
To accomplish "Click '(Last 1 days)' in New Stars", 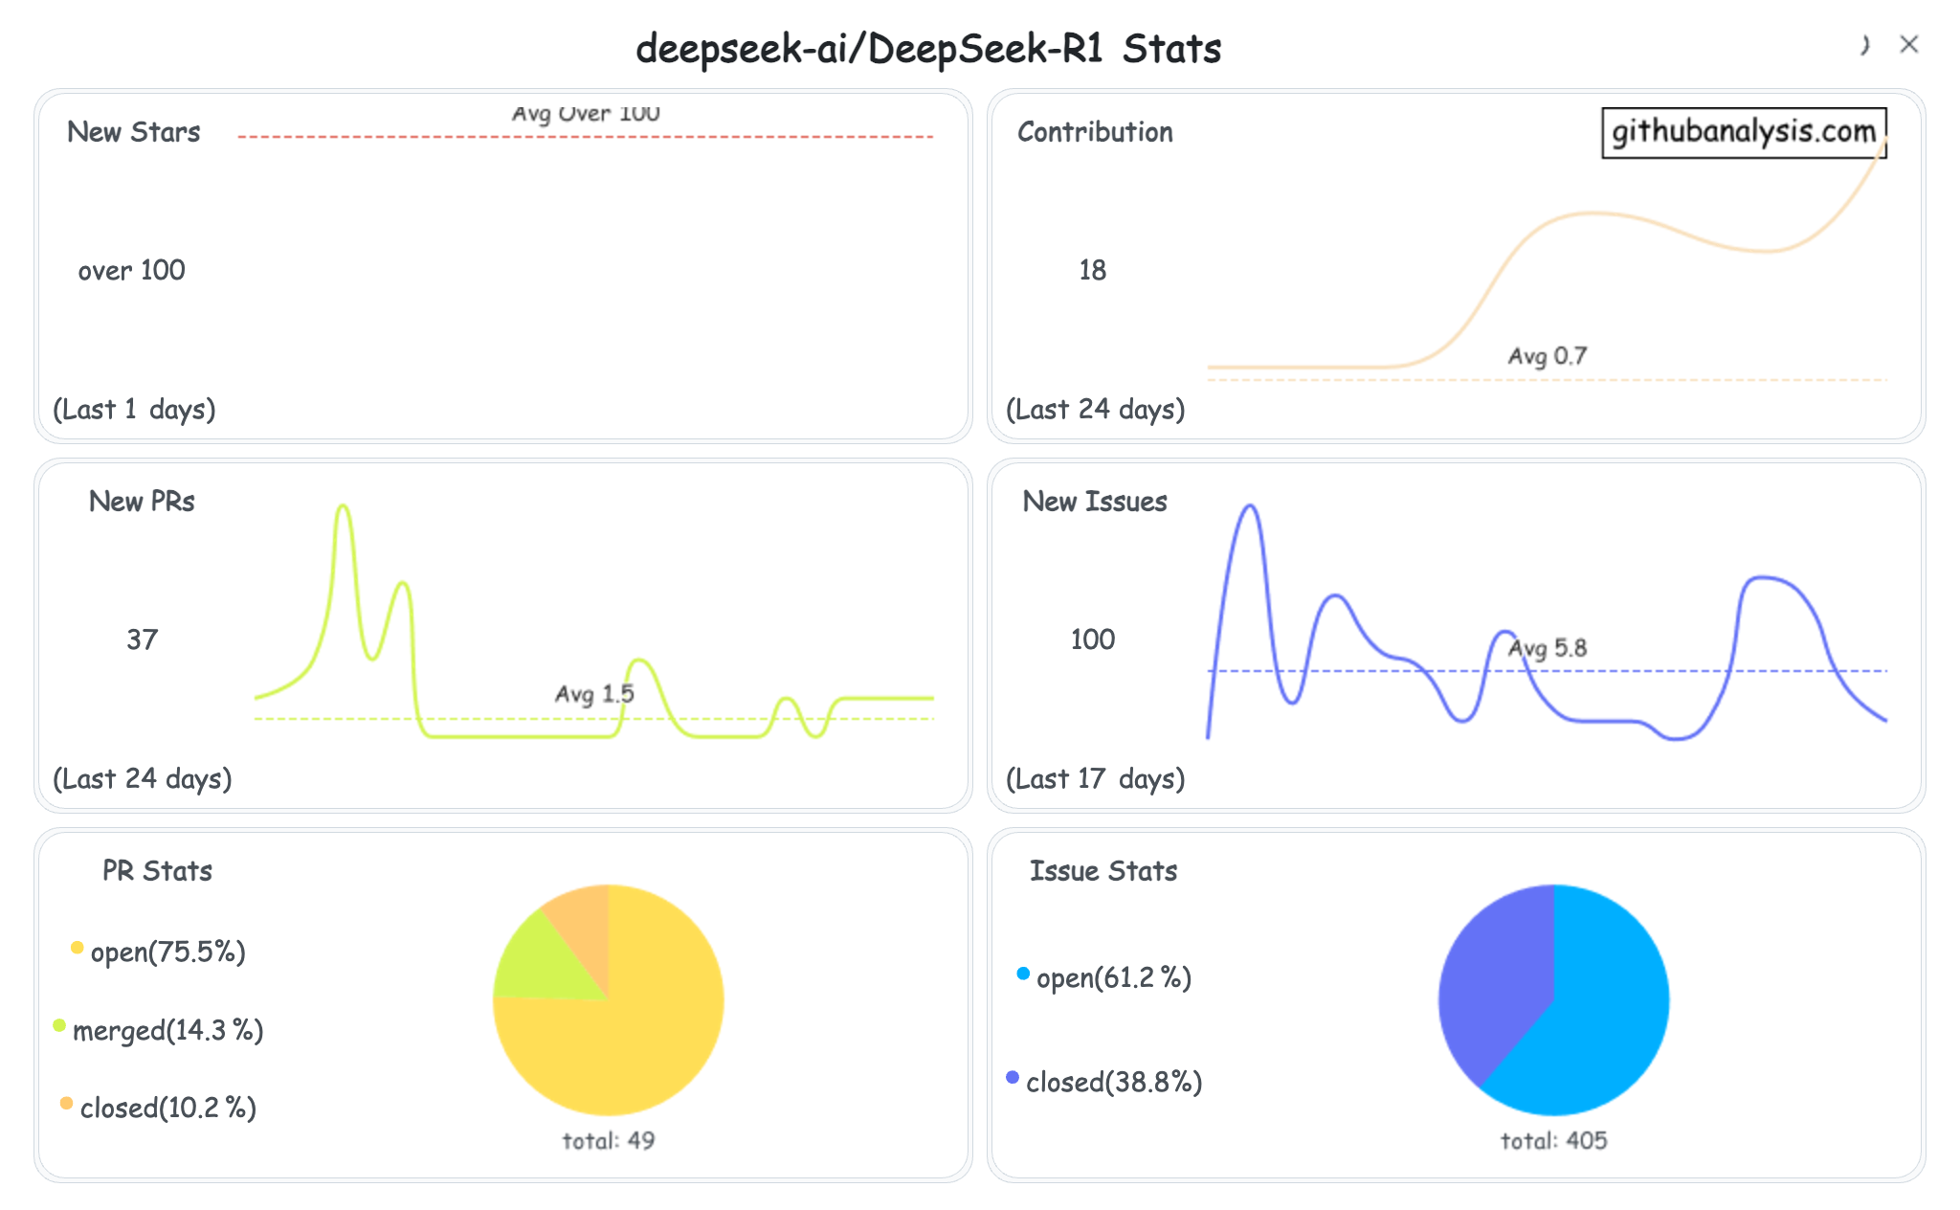I will click(x=134, y=410).
